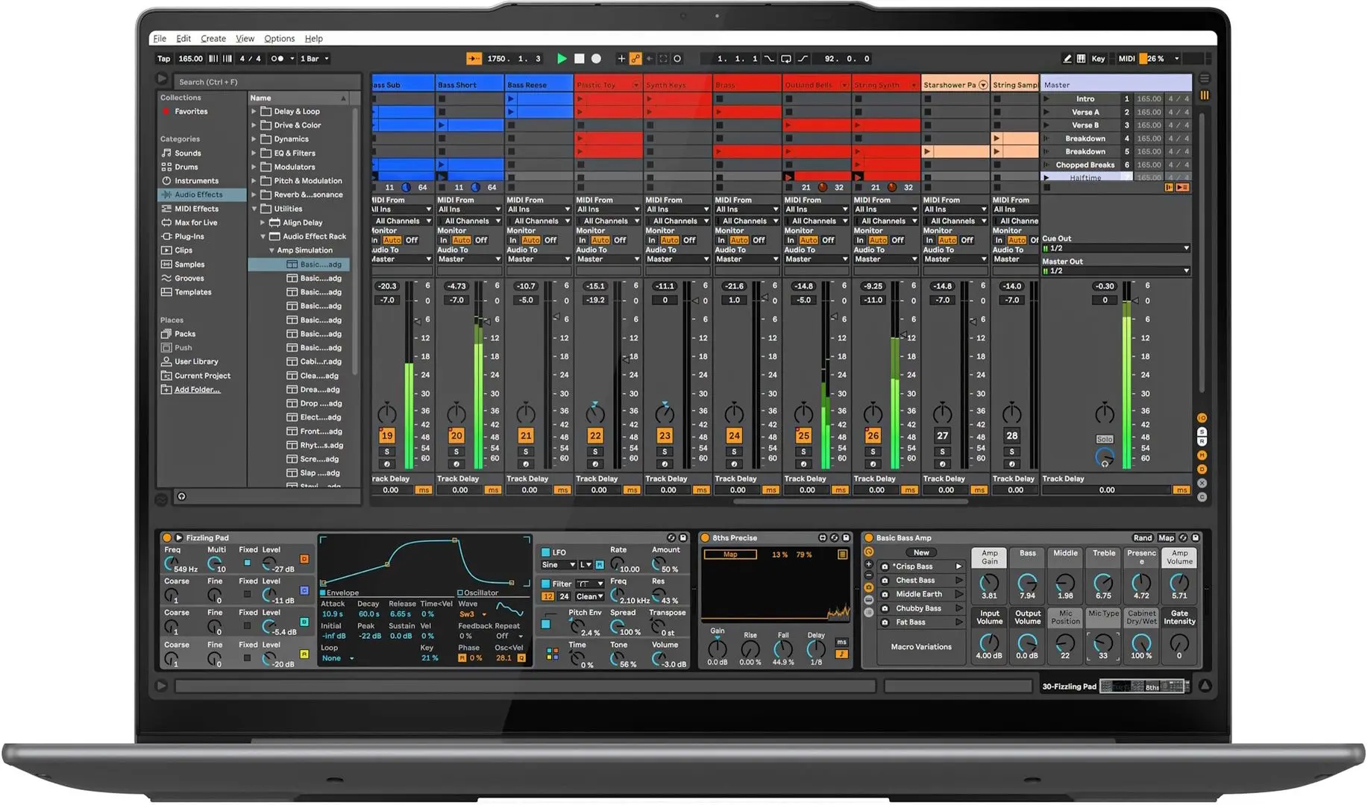This screenshot has height=805, width=1368.
Task: Toggle Follow button in transport bar
Action: (x=474, y=58)
